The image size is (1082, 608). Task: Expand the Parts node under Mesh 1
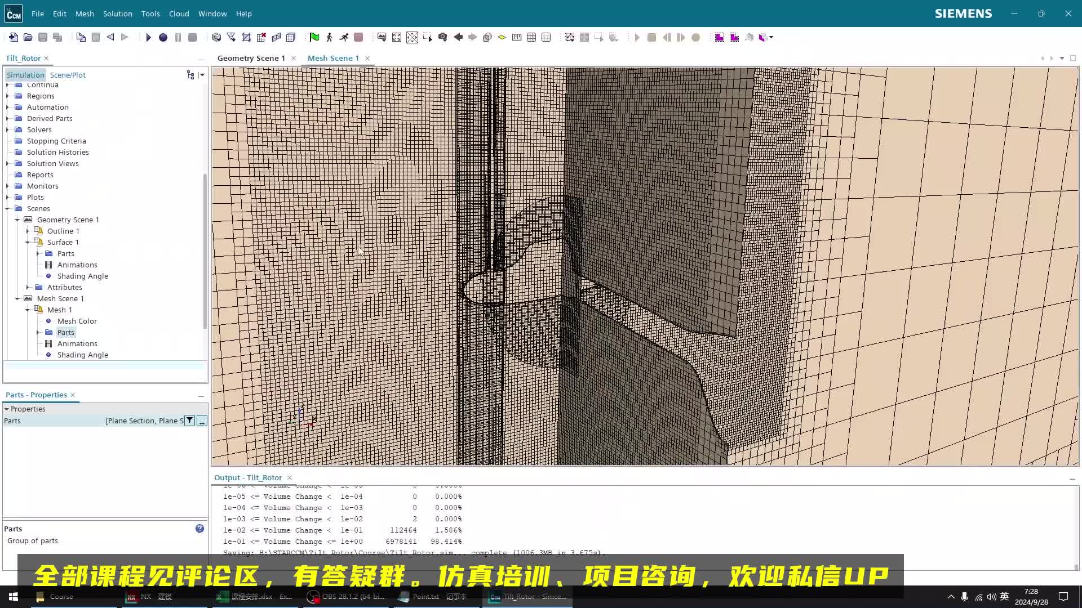coord(38,332)
